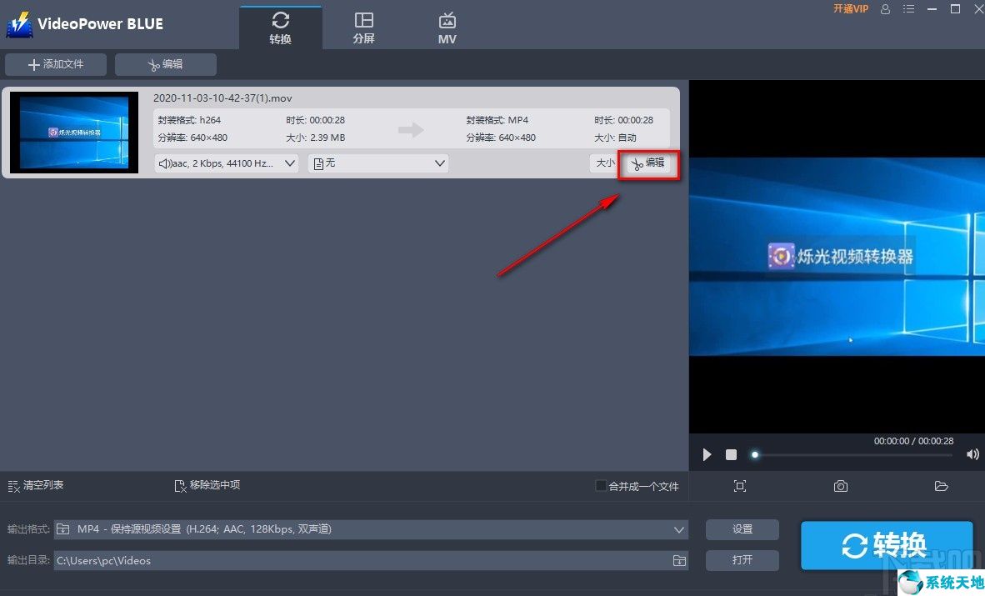
Task: Select the video thumbnail in the file list
Action: point(73,132)
